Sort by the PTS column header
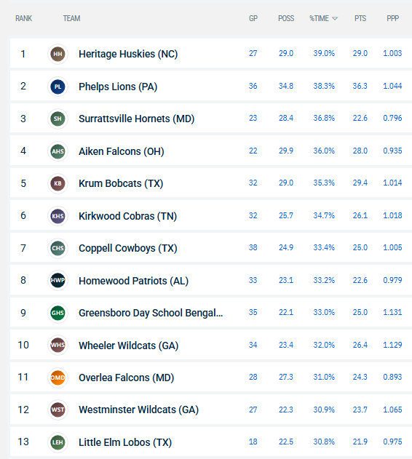Viewport: 412px width, 459px height. tap(360, 18)
